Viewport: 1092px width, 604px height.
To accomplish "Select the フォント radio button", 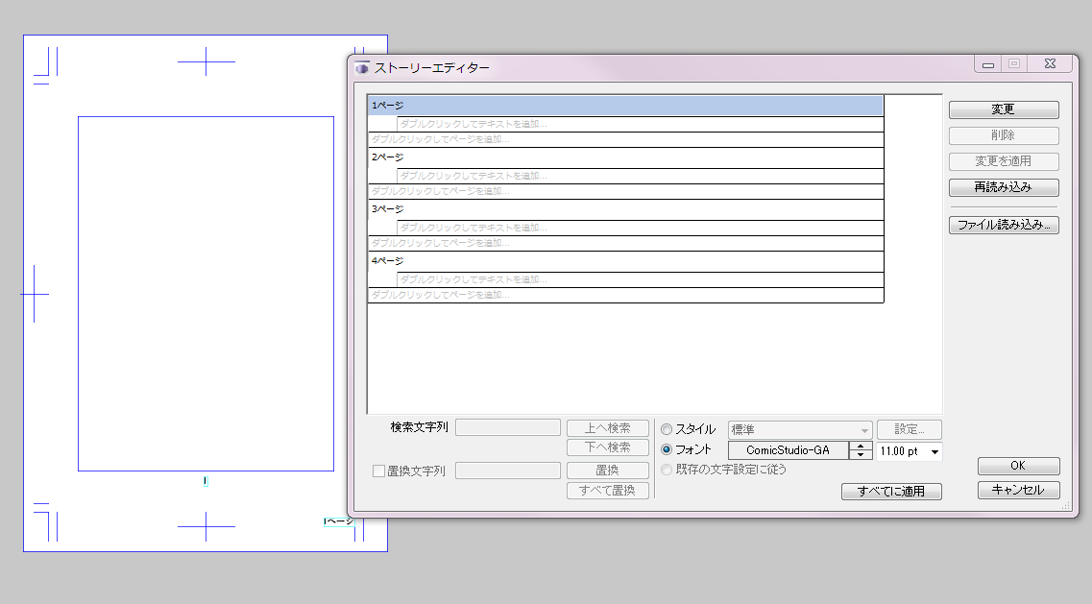I will pyautogui.click(x=667, y=449).
